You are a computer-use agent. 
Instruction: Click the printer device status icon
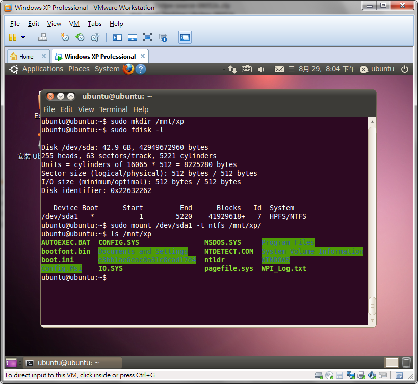[361, 375]
